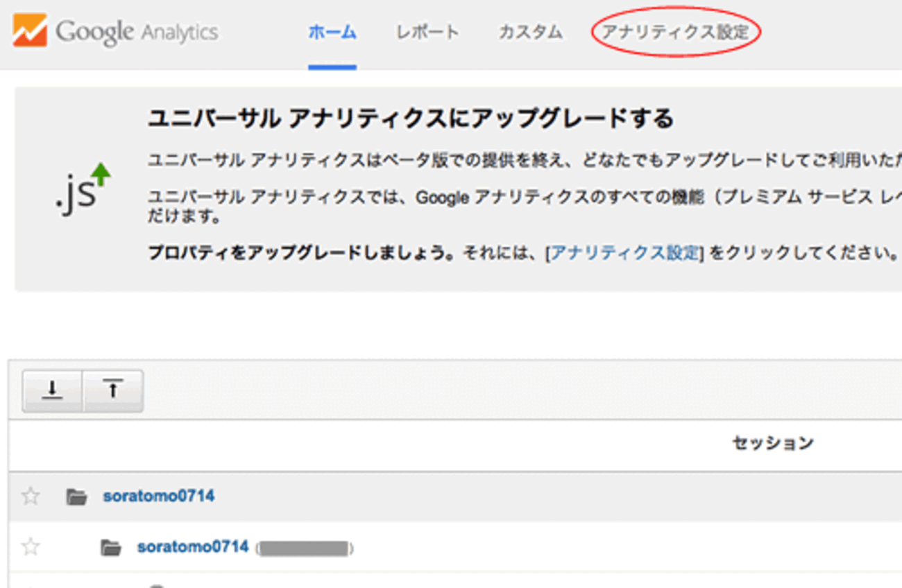
Task: Open the nested soratomo0714 property link
Action: pyautogui.click(x=193, y=547)
